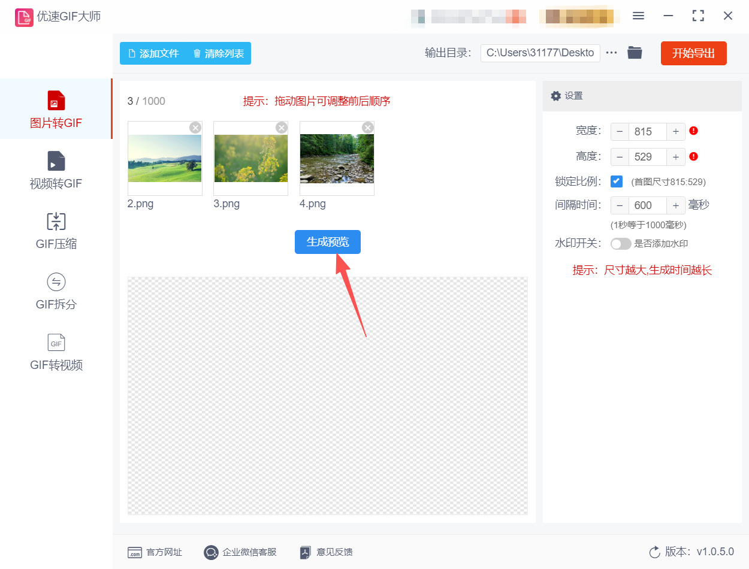The image size is (749, 569).
Task: Increase the 高度 value
Action: (x=675, y=157)
